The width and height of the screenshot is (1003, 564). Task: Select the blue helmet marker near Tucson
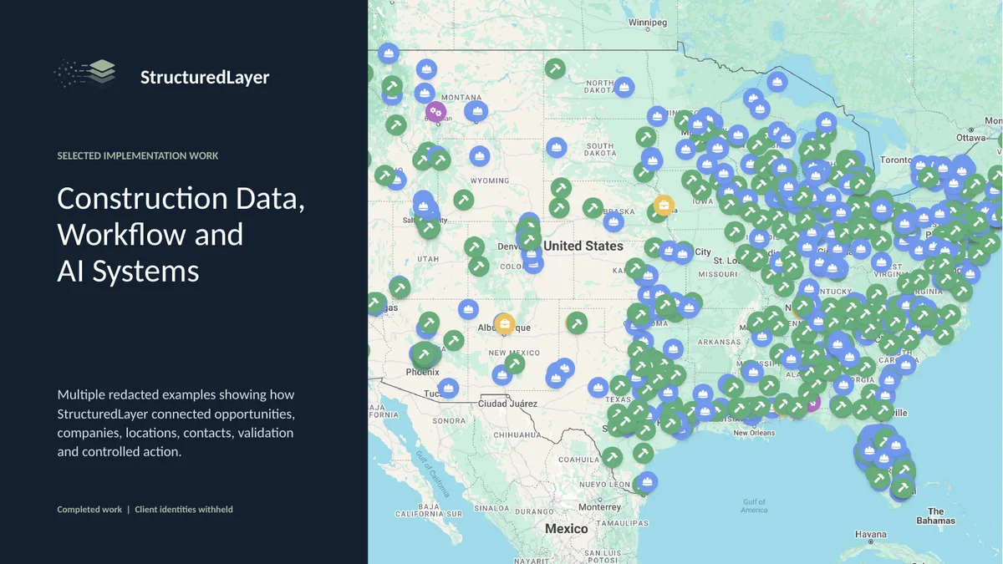448,389
